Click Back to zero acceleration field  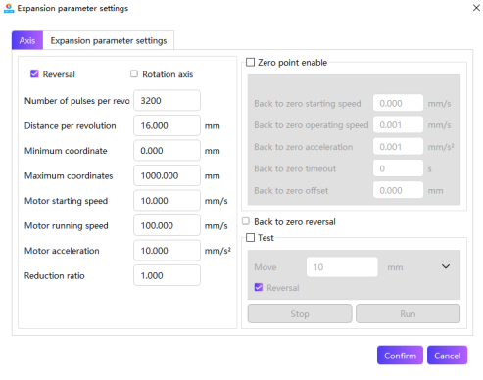pos(398,147)
